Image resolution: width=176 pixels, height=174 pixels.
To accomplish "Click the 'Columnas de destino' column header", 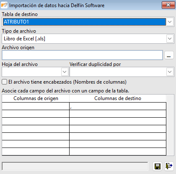I will coord(118,98).
